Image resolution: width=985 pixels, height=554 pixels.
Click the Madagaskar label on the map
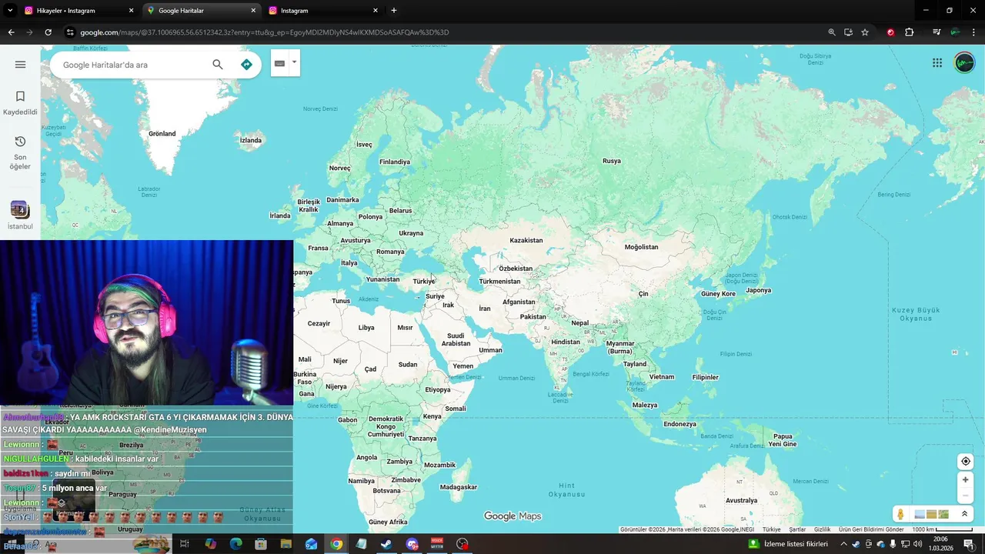click(459, 487)
